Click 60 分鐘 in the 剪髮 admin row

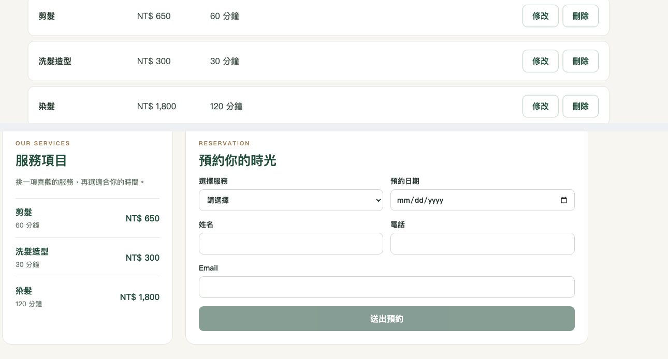tap(225, 16)
